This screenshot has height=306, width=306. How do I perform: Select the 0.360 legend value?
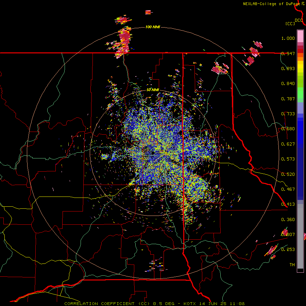pyautogui.click(x=288, y=219)
